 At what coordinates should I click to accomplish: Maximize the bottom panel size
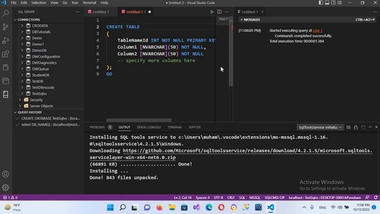click(x=370, y=127)
